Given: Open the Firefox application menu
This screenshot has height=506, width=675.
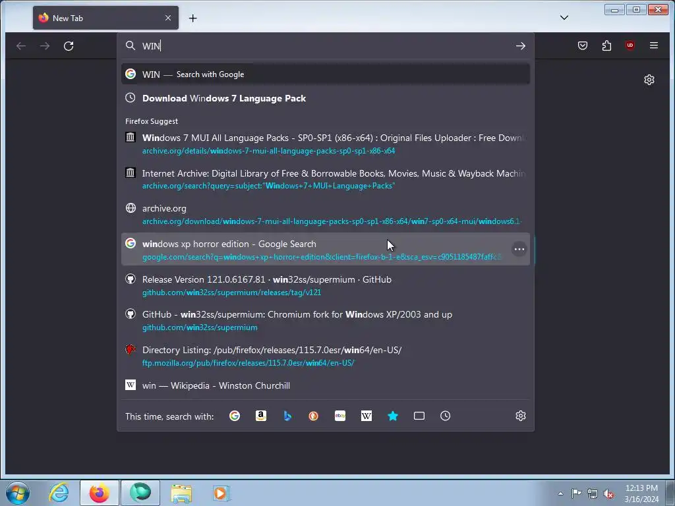Looking at the screenshot, I should (653, 45).
